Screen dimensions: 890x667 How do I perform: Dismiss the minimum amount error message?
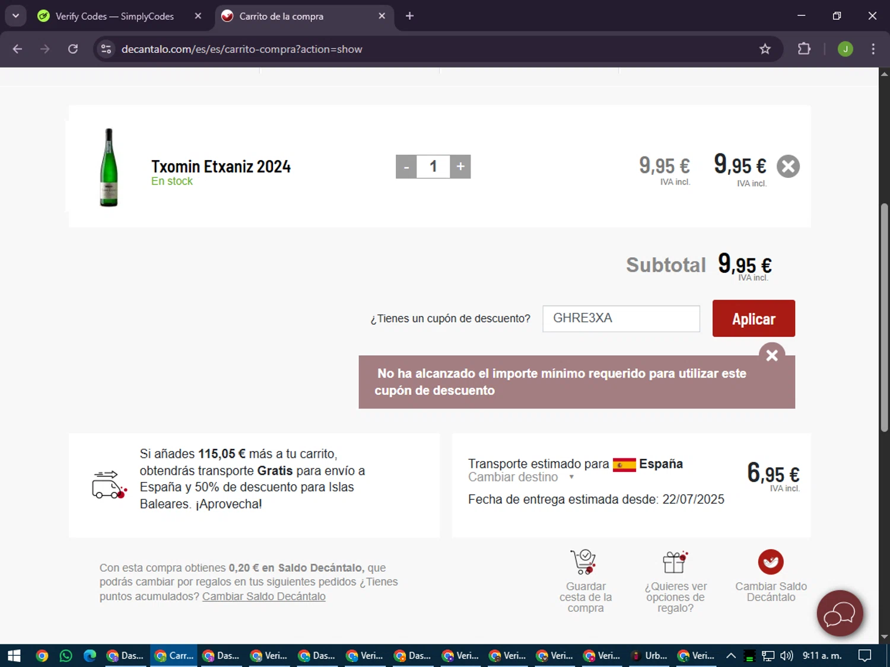click(772, 355)
